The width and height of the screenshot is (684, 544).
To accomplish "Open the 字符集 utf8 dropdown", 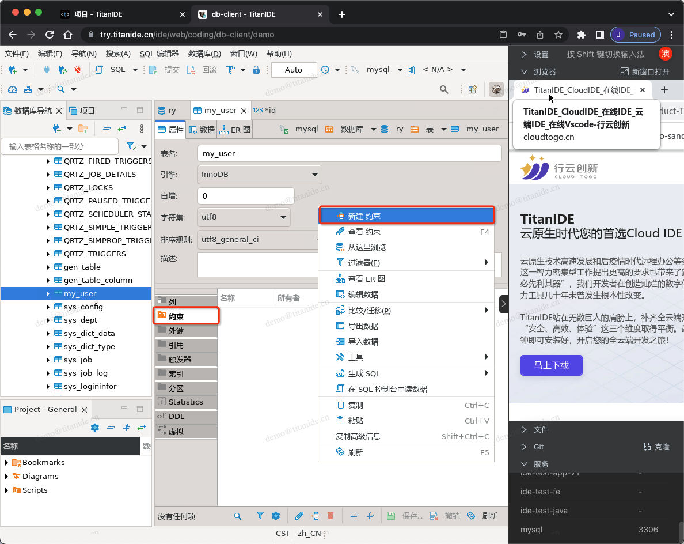I will 244,217.
